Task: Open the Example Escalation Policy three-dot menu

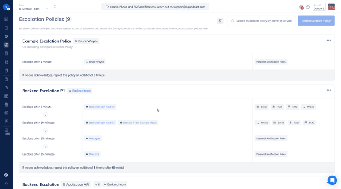Action: (328, 40)
